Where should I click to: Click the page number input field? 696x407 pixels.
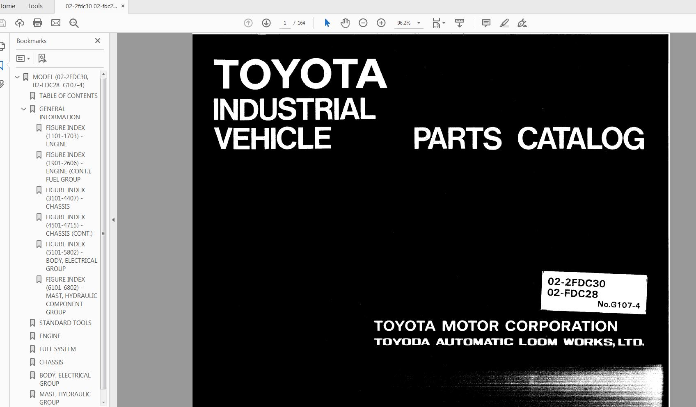coord(285,23)
